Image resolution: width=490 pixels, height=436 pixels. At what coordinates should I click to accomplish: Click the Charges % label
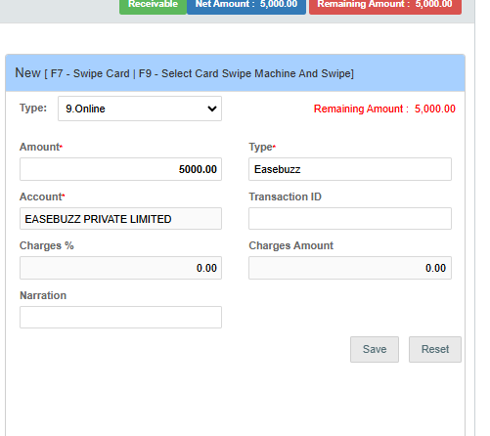(47, 245)
